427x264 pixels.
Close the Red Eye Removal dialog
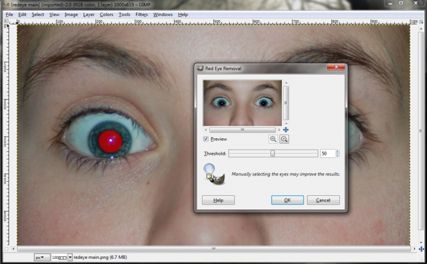[335, 67]
